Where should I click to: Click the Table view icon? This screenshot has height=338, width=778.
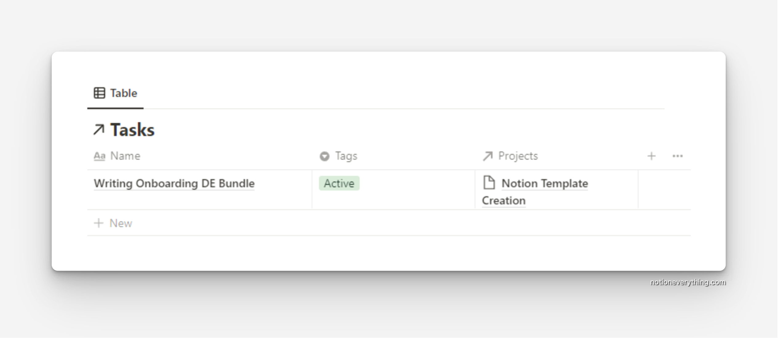(x=99, y=92)
